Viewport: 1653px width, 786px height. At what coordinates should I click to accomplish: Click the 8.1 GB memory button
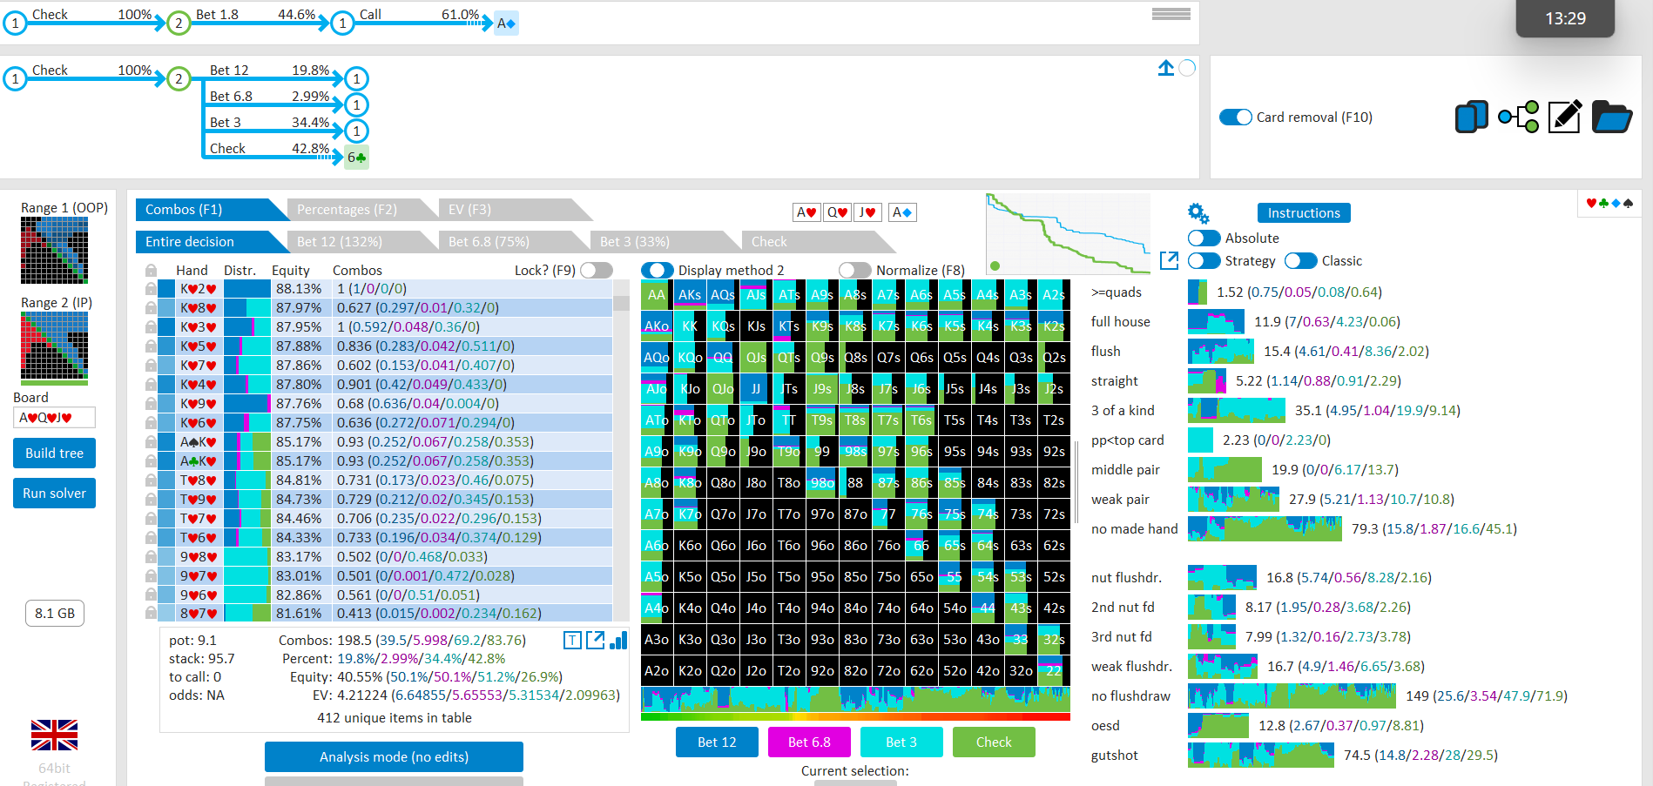(x=55, y=614)
